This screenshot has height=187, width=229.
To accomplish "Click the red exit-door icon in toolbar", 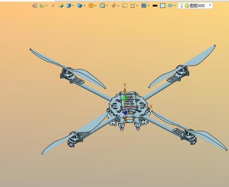I will coord(34,6).
